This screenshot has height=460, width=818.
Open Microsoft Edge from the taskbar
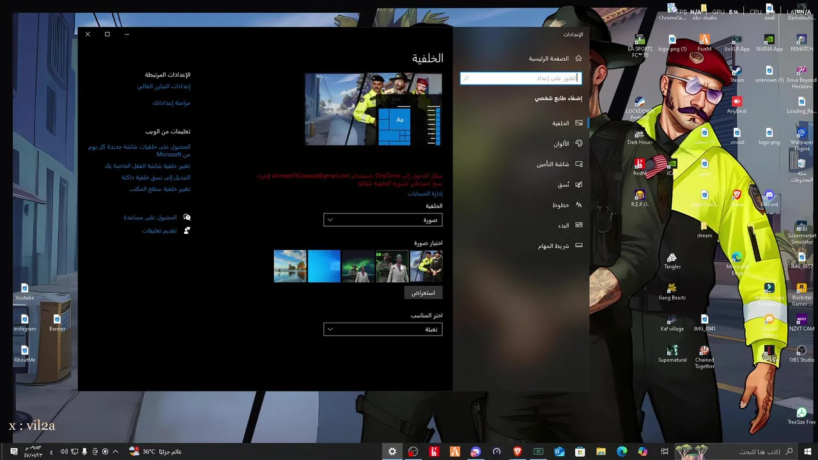[622, 452]
